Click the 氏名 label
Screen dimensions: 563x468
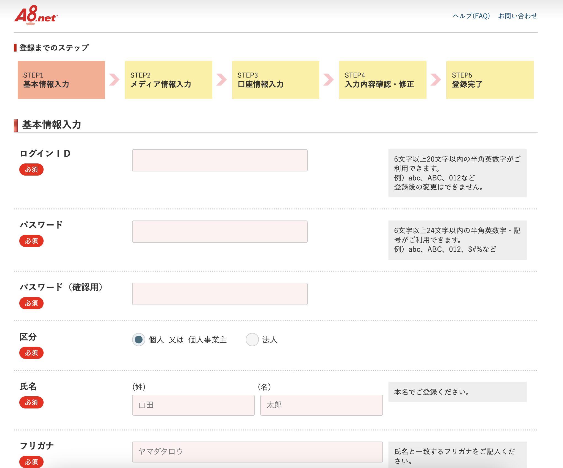28,386
